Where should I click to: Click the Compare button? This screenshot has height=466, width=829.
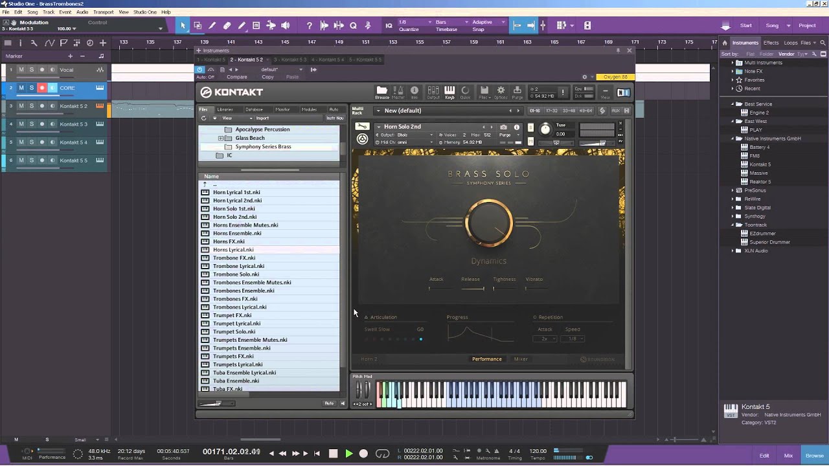[x=236, y=77]
